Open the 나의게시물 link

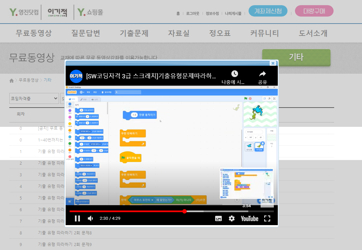click(233, 13)
